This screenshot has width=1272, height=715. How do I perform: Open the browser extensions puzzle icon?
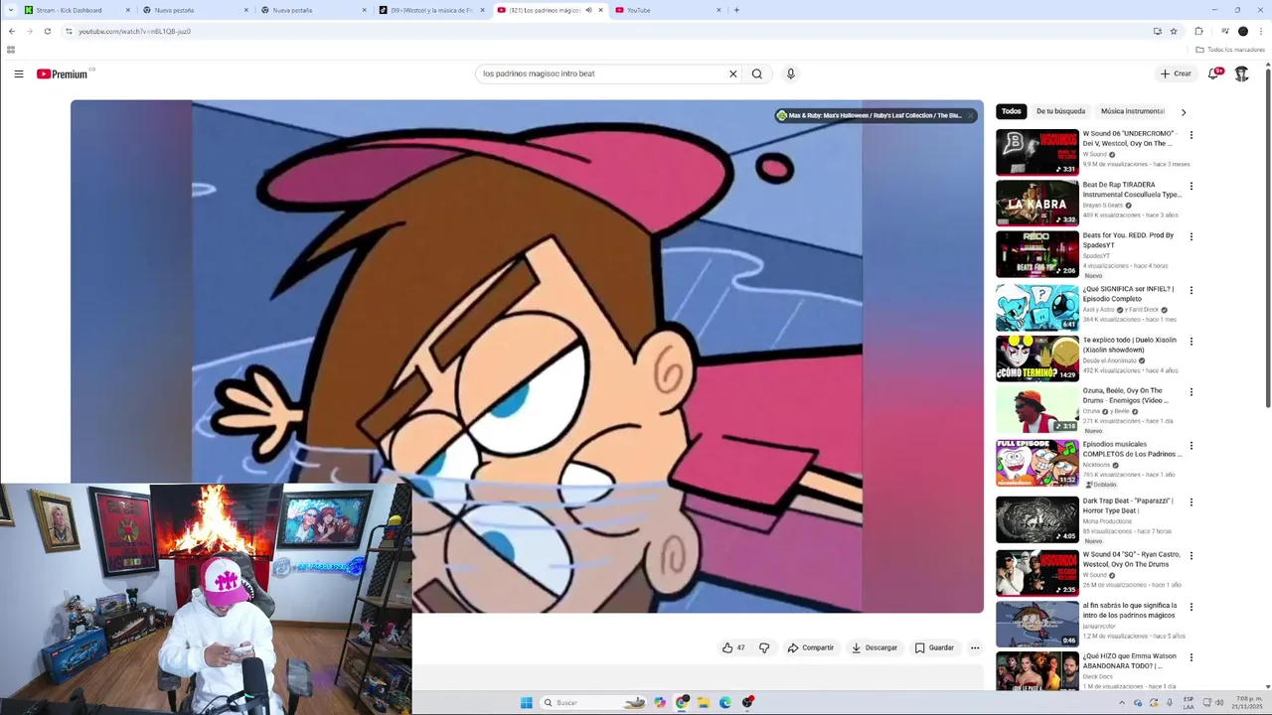1198,31
